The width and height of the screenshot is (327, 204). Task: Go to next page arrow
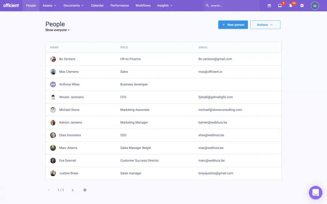(x=73, y=190)
